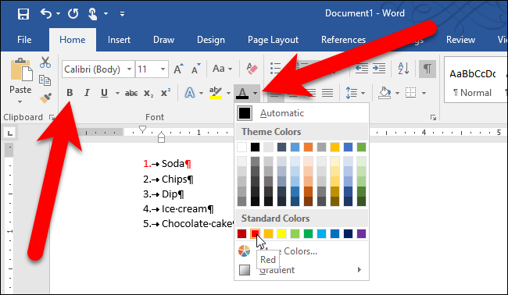Viewport: 508px width, 295px height.
Task: Open the Gradient submenu
Action: pos(302,270)
